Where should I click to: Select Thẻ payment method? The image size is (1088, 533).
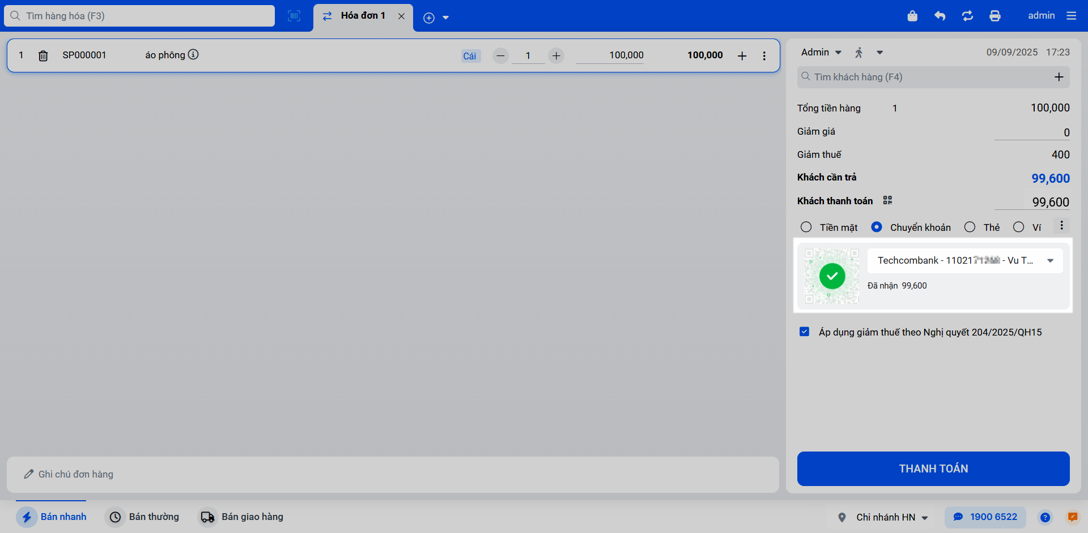(970, 227)
